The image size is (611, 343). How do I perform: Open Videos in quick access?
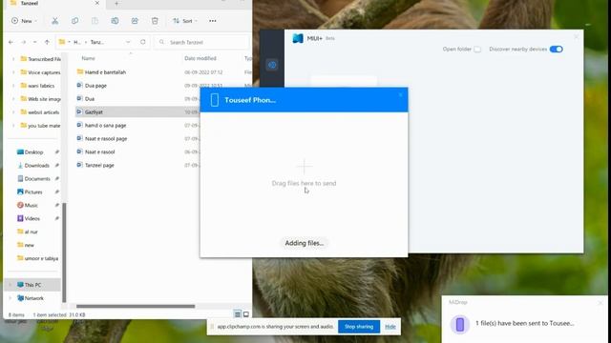coord(29,218)
